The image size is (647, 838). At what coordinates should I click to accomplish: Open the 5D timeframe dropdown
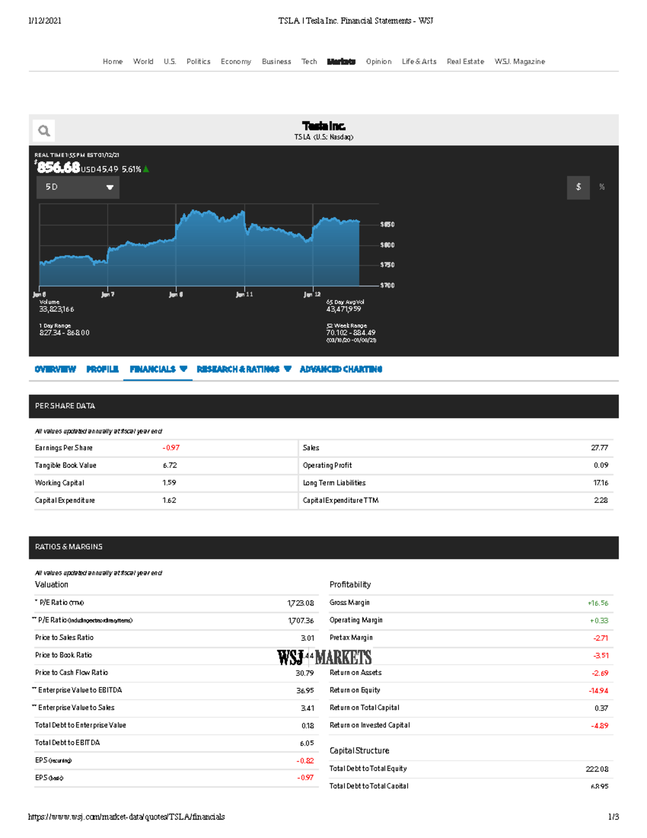click(x=109, y=187)
